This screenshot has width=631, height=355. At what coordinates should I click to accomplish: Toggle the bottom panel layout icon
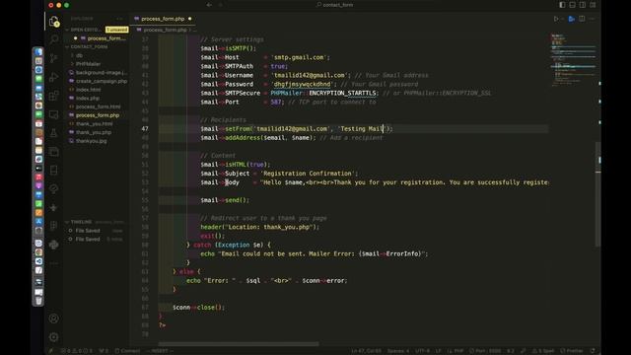tap(572, 5)
